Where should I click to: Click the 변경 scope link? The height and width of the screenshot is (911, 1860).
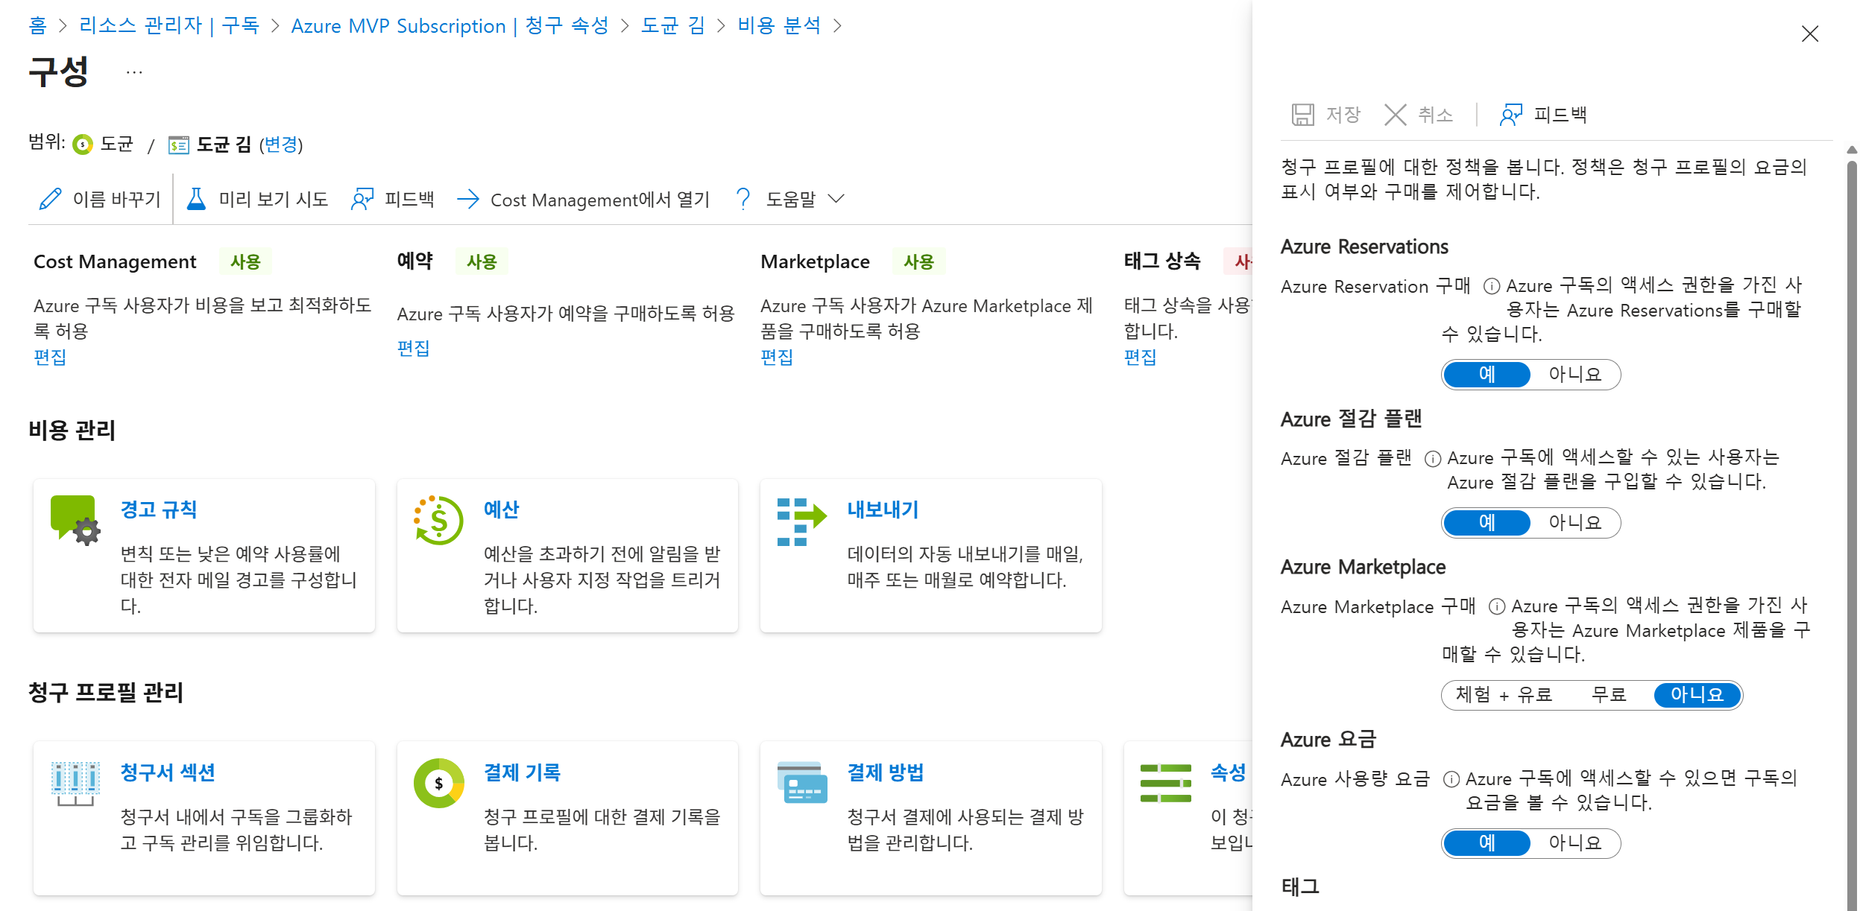pyautogui.click(x=281, y=145)
